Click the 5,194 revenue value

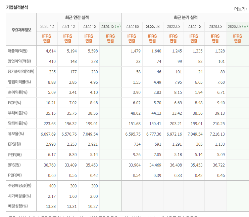[72, 51]
